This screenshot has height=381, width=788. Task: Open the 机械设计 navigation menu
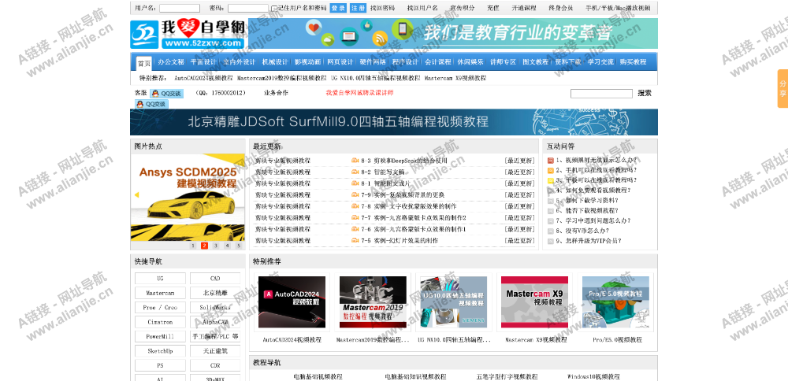click(274, 62)
